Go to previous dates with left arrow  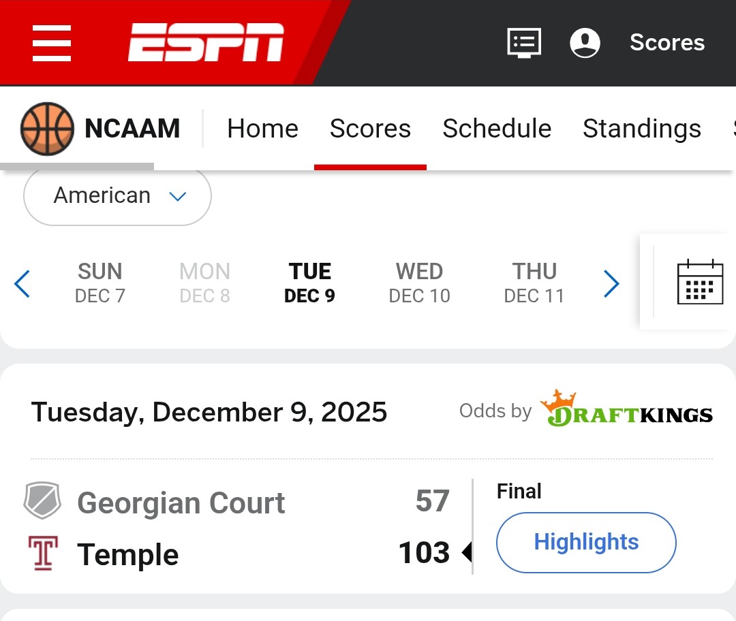(x=22, y=284)
